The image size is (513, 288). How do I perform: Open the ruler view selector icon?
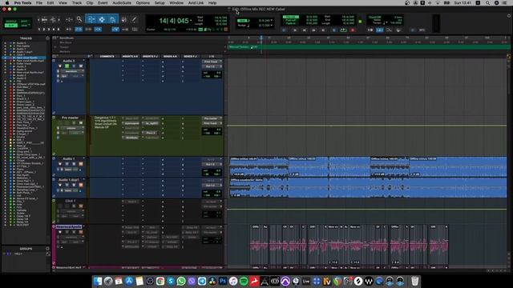click(55, 38)
